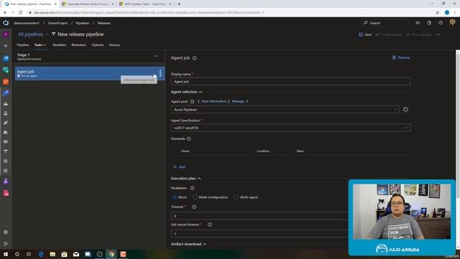460x259 pixels.
Task: Expand the sidebar with double chevron
Action: pyautogui.click(x=6, y=243)
